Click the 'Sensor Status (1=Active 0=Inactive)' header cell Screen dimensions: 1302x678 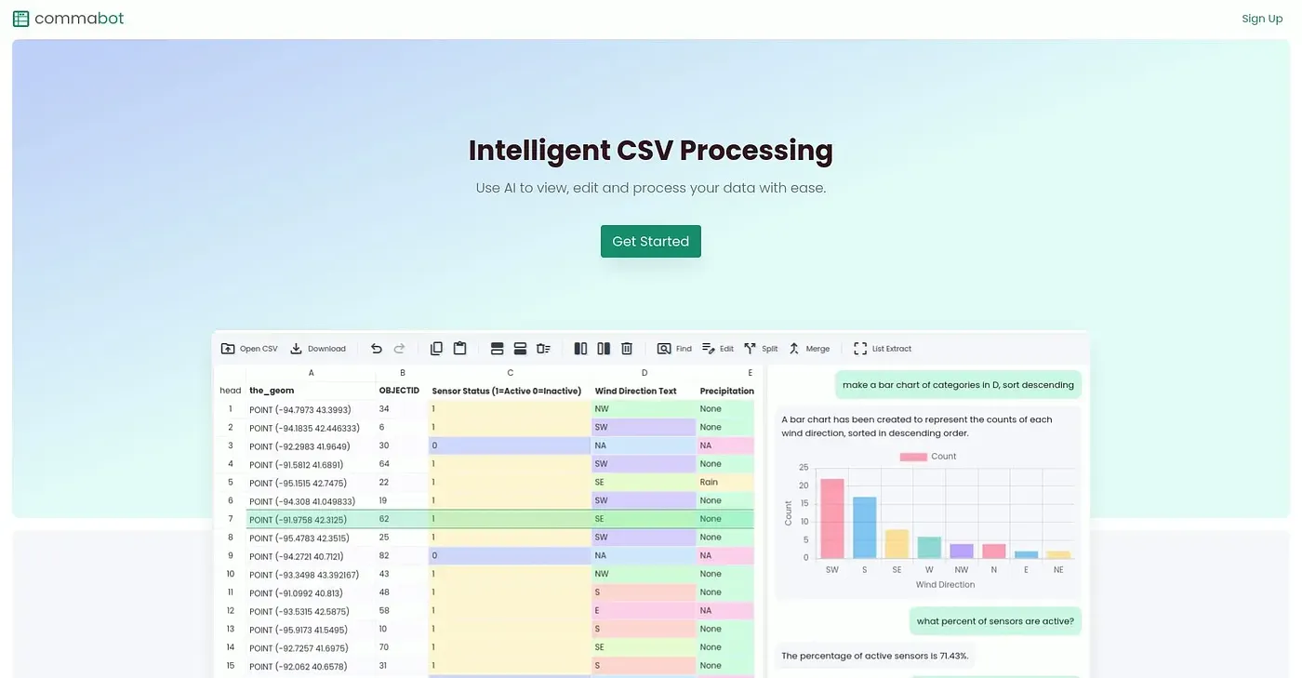tap(510, 391)
